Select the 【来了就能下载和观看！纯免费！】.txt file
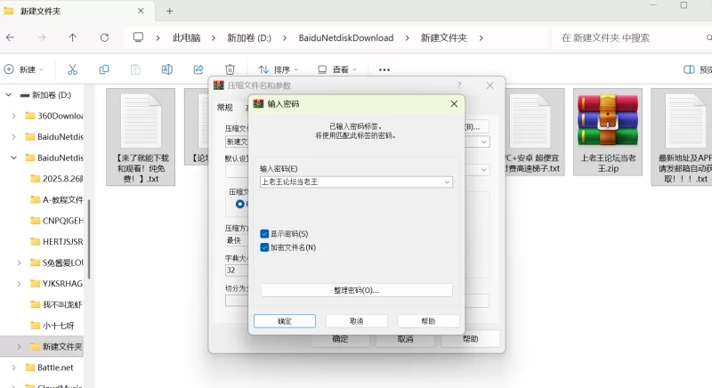The height and width of the screenshot is (388, 712). [x=141, y=137]
